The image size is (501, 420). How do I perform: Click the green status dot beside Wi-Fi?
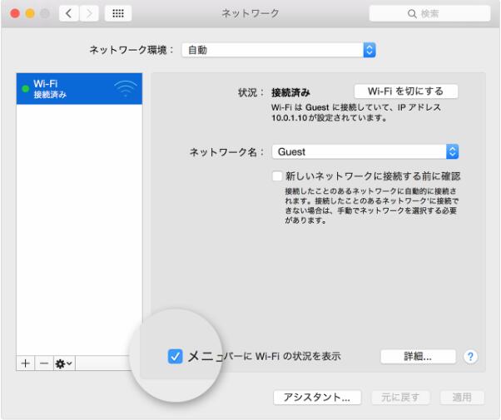[x=25, y=89]
